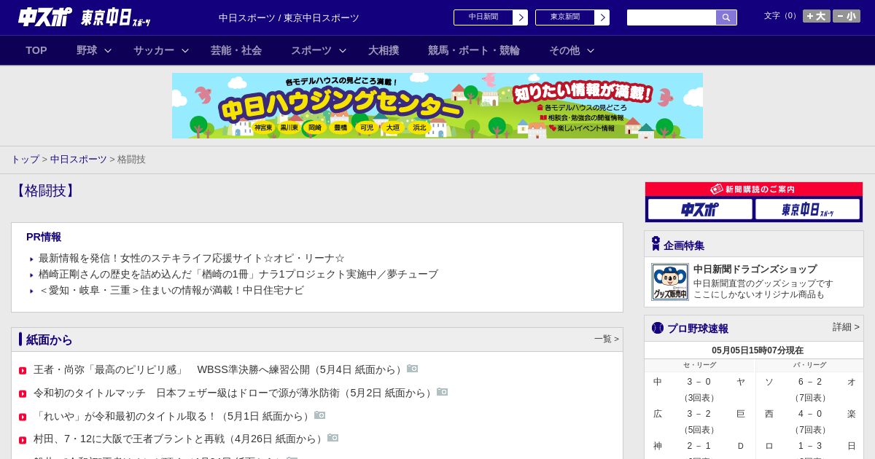This screenshot has height=459, width=875.
Task: Click score 3－0 in セ・リーグ table
Action: [699, 382]
